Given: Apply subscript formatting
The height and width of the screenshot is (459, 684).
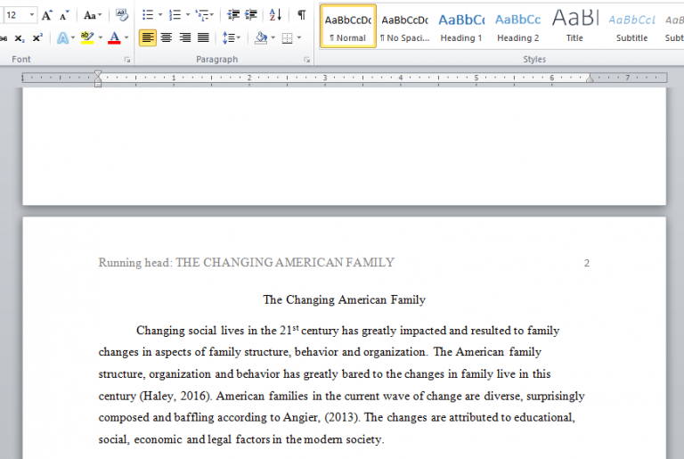Looking at the screenshot, I should (x=20, y=38).
